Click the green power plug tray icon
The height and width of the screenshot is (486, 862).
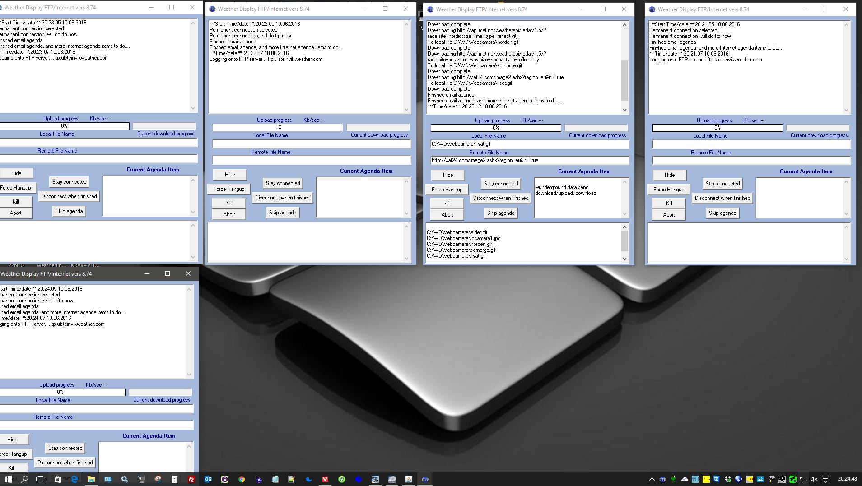click(x=673, y=479)
